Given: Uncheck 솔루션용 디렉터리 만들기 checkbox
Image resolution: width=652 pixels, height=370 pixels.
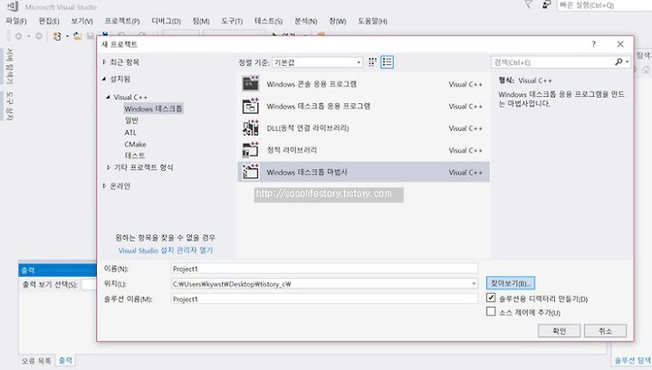Looking at the screenshot, I should pyautogui.click(x=491, y=298).
